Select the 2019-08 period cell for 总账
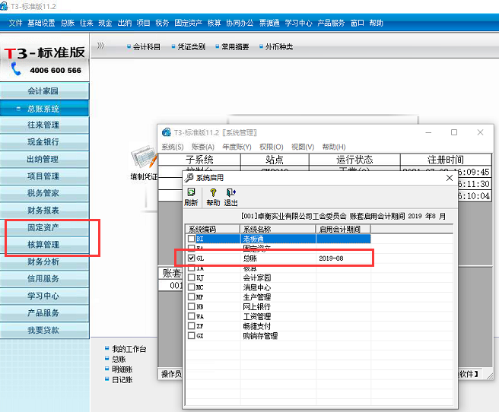Image resolution: width=499 pixels, height=412 pixels. (343, 258)
